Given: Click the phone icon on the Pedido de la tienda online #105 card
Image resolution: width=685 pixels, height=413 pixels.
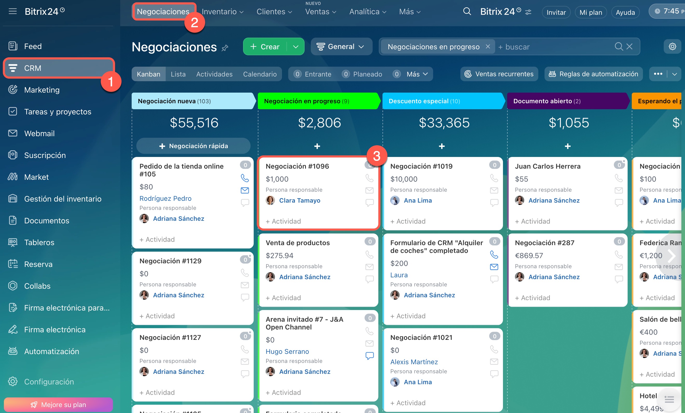Looking at the screenshot, I should [245, 178].
